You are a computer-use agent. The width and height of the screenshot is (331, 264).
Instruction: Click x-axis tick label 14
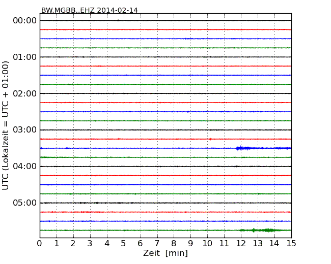coord(274,244)
